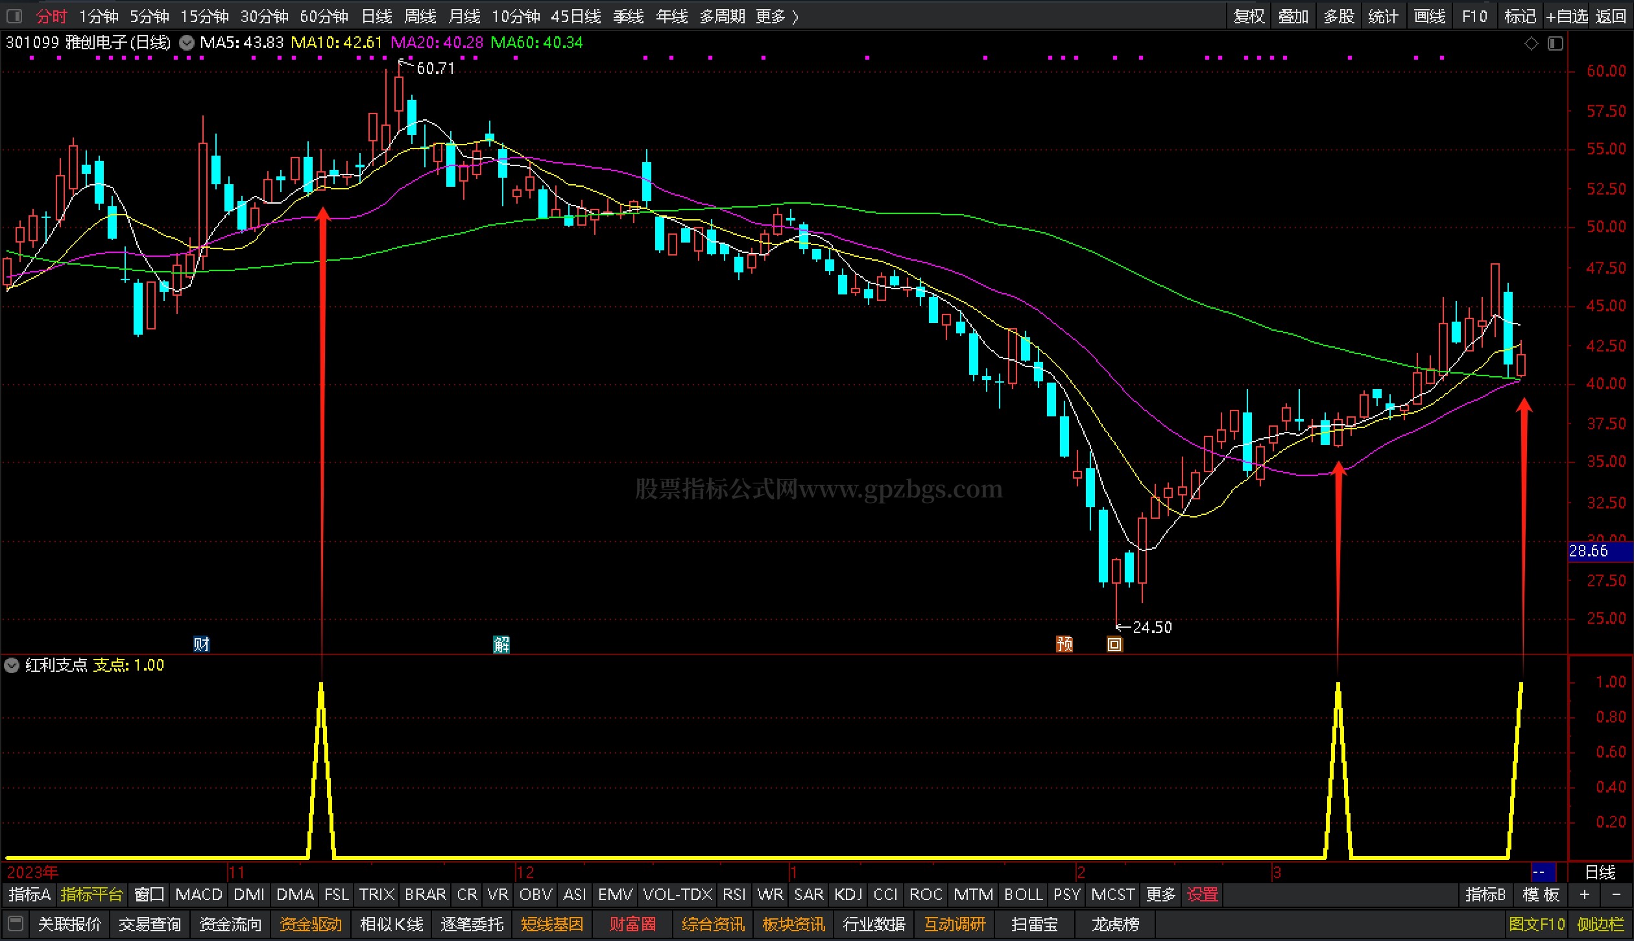Open 多周期 multi-period view
1634x941 pixels.
(x=723, y=16)
